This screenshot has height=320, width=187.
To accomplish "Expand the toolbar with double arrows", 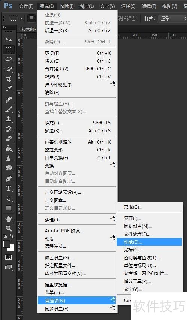I will pyautogui.click(x=4, y=27).
